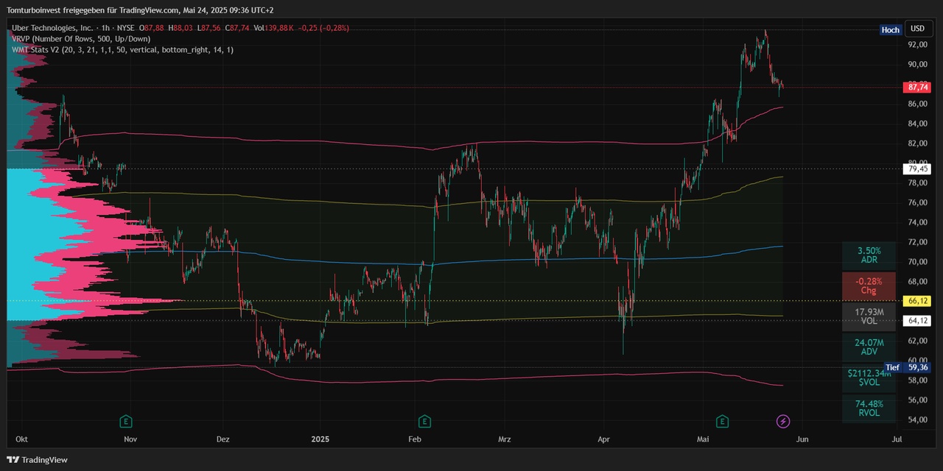Click the yellow 66,12 price label

[917, 301]
